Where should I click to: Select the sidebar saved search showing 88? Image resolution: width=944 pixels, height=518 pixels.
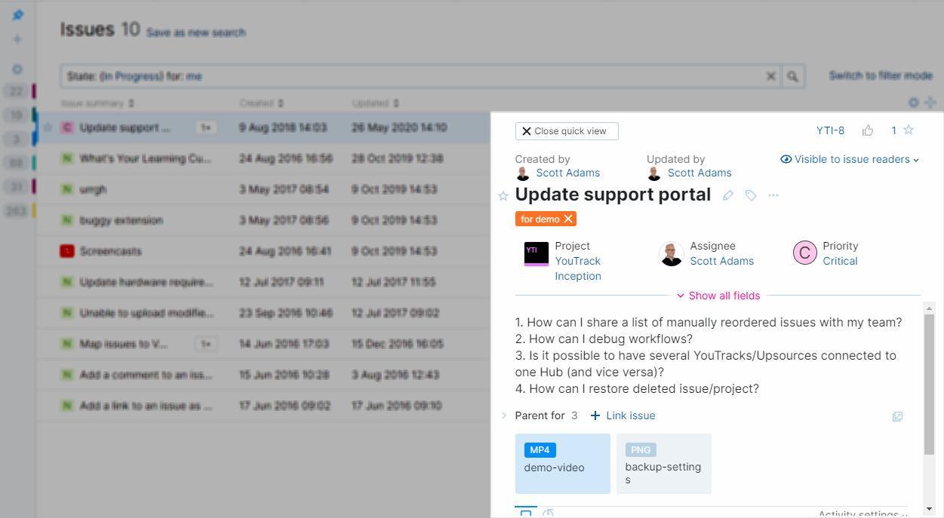17,162
